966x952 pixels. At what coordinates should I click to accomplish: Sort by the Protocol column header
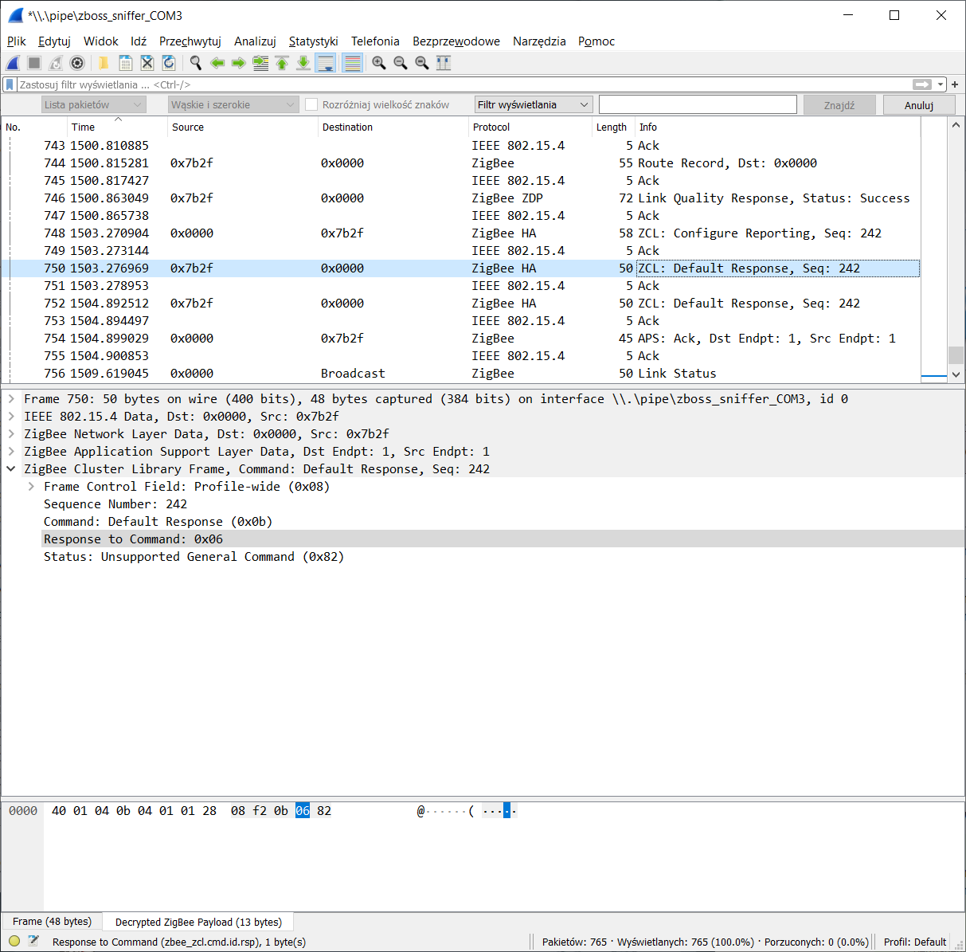(530, 127)
